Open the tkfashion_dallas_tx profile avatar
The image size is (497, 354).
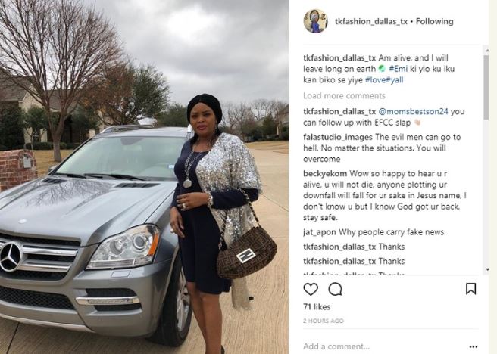pyautogui.click(x=315, y=21)
